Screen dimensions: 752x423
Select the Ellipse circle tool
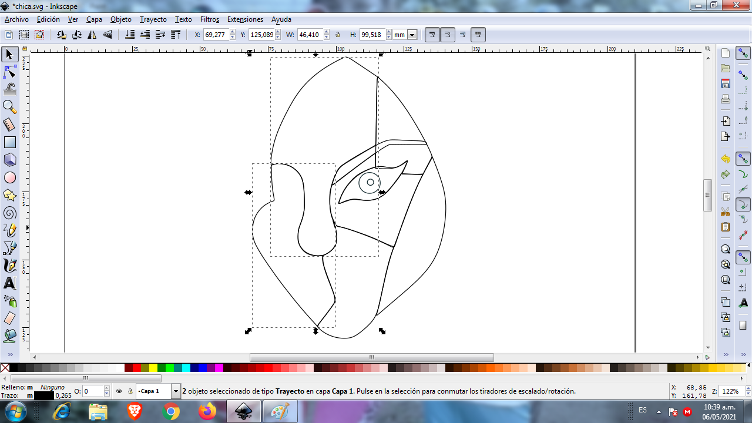pos(9,177)
